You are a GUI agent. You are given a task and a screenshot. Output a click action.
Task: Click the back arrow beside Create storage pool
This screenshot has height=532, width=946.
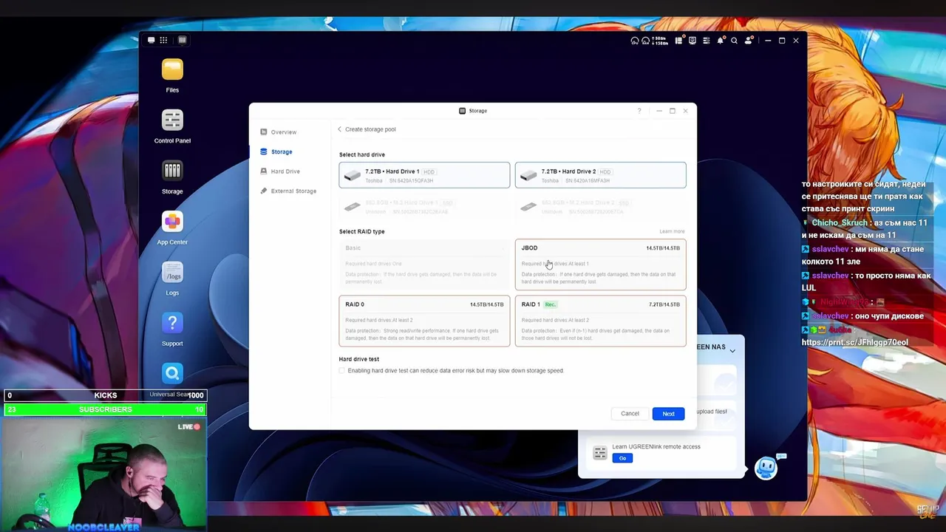(x=339, y=129)
